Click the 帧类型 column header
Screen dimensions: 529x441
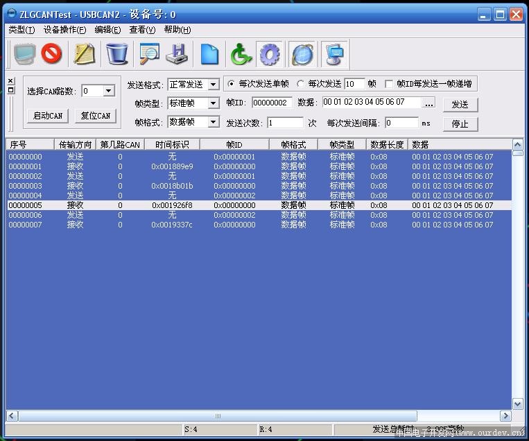[x=342, y=144]
